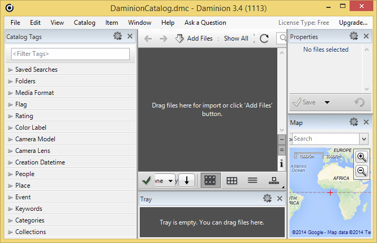
Task: Close the Properties panel
Action: click(366, 36)
